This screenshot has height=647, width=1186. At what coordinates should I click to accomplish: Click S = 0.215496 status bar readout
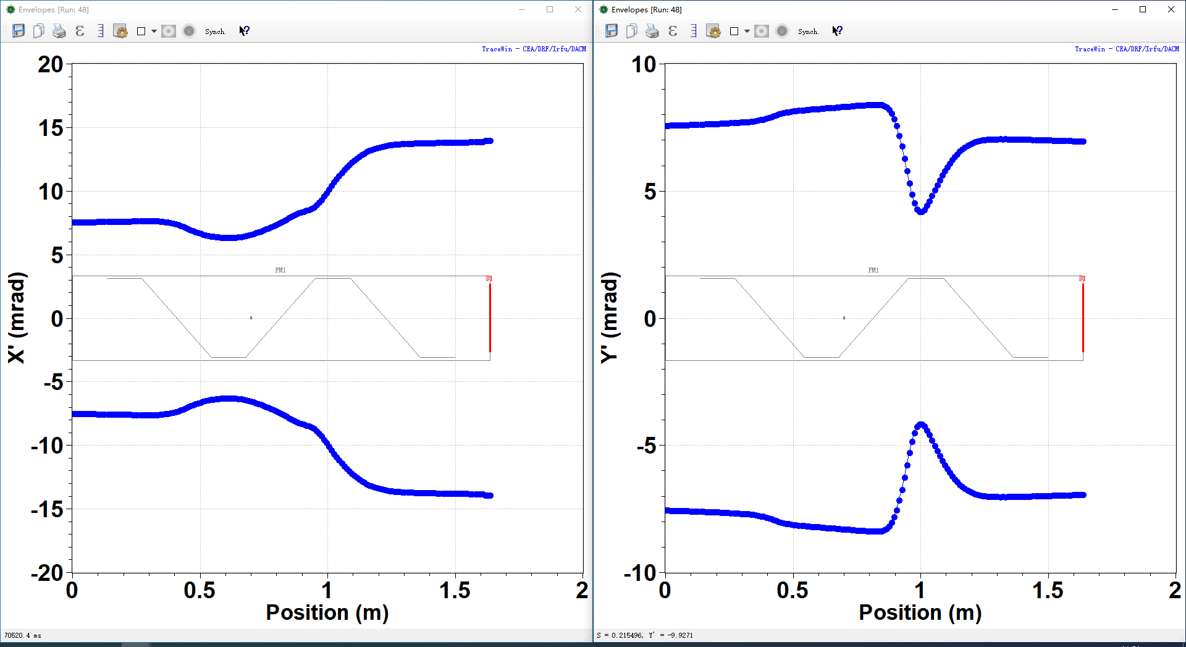[x=645, y=635]
